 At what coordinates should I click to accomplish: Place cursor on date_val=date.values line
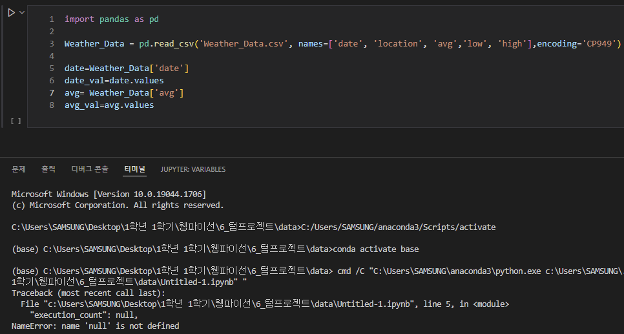(x=114, y=81)
